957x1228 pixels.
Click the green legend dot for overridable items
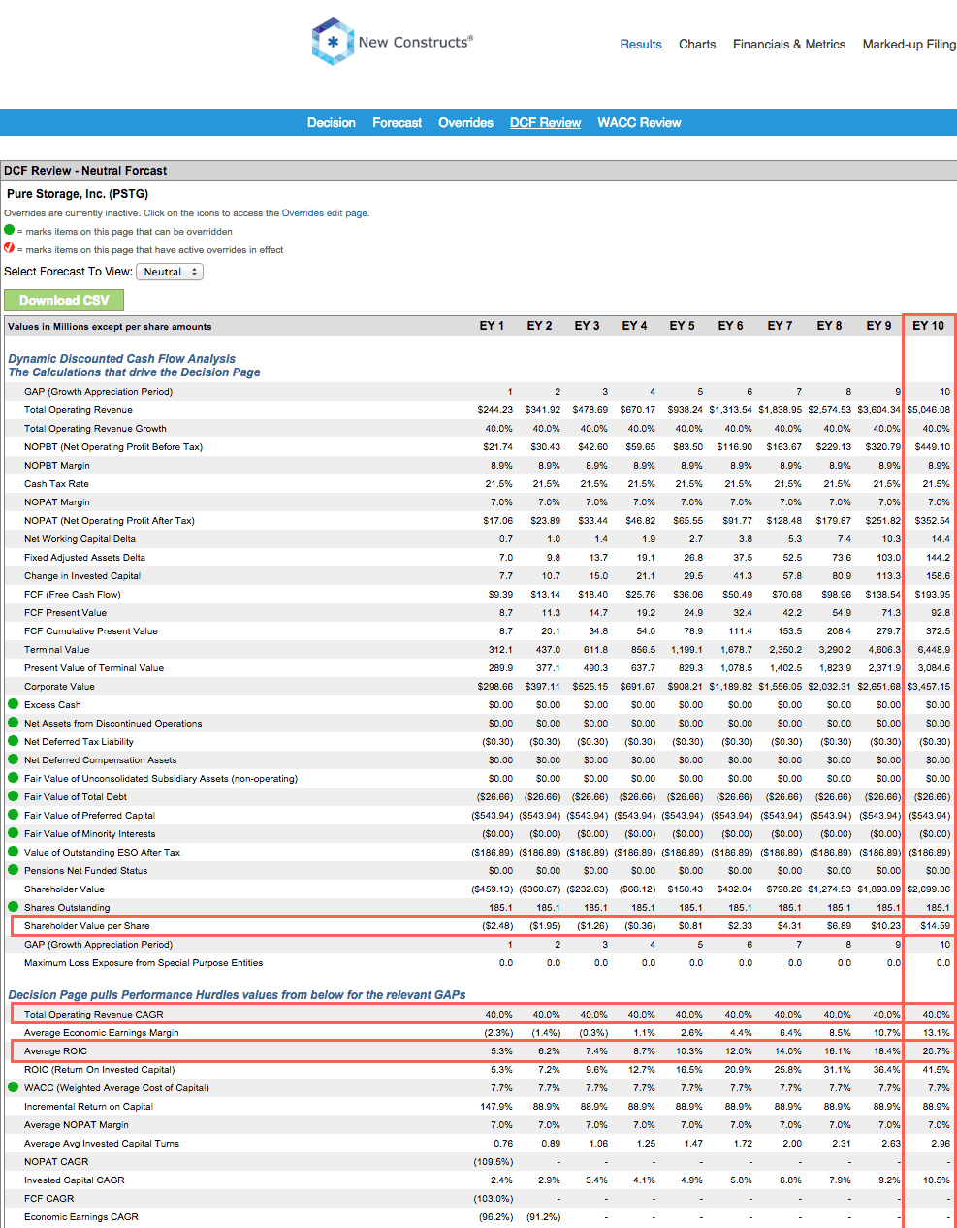click(x=10, y=231)
